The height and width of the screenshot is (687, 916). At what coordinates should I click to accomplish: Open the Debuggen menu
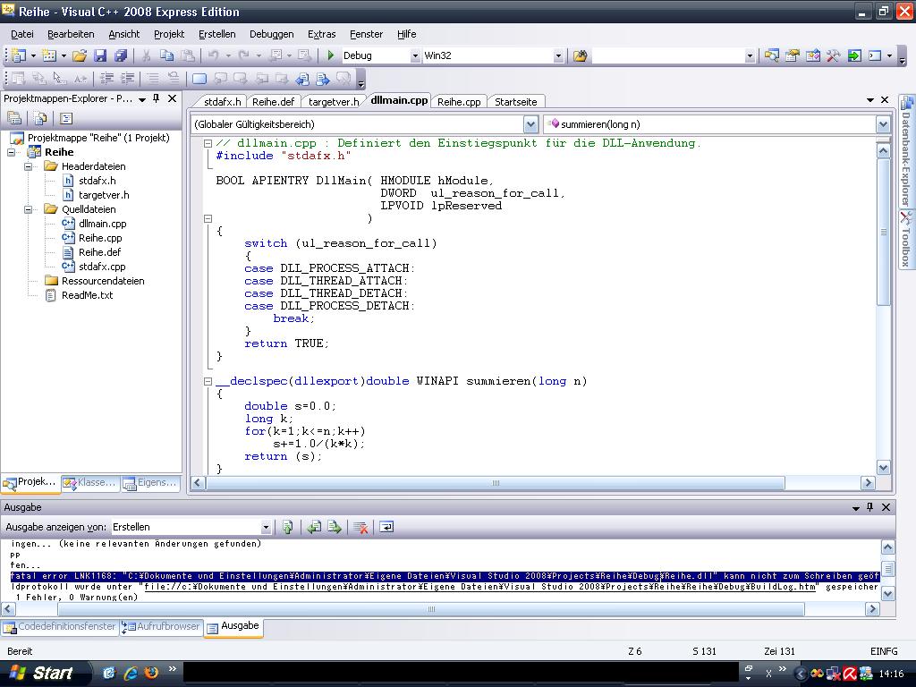click(x=271, y=34)
